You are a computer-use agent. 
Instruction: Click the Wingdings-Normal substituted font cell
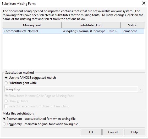coord(90,31)
